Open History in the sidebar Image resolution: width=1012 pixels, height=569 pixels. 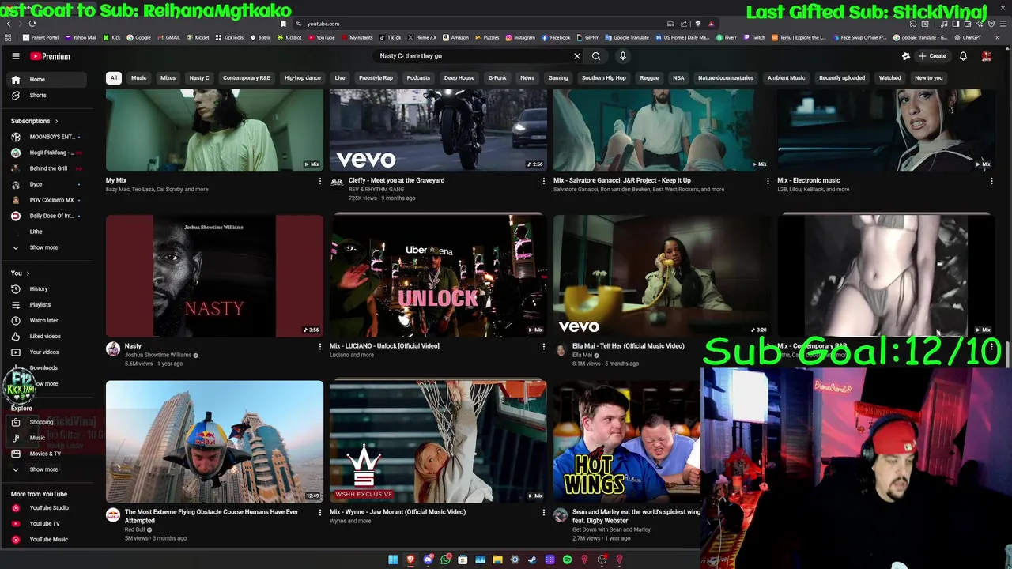click(x=47, y=288)
